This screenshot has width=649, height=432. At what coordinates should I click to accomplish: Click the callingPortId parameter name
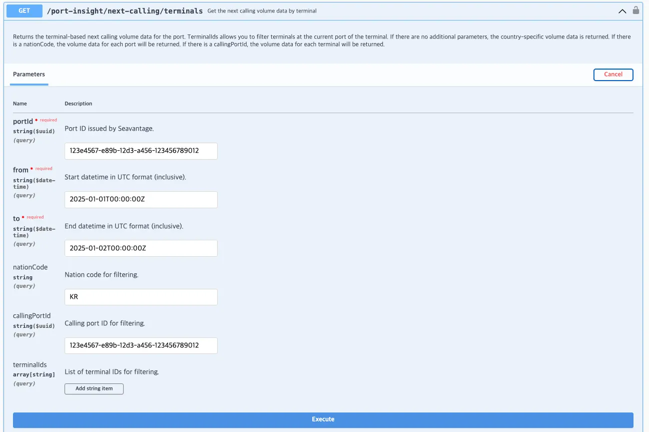pos(32,316)
